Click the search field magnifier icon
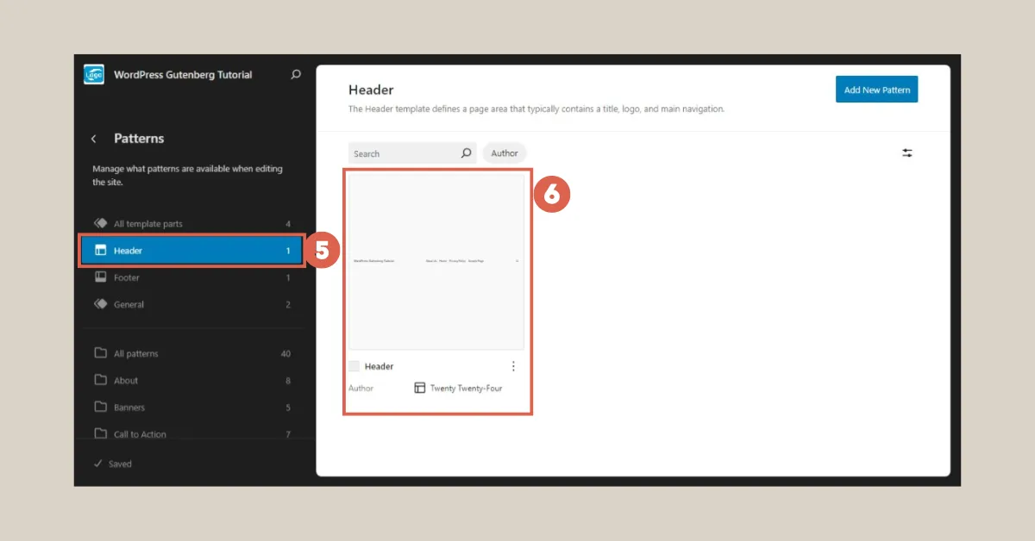1035x541 pixels. 466,153
